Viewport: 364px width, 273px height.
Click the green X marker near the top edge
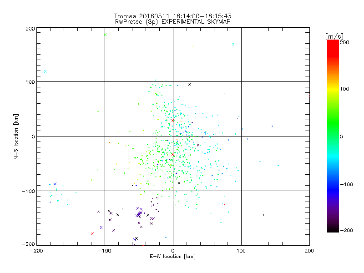(x=105, y=35)
